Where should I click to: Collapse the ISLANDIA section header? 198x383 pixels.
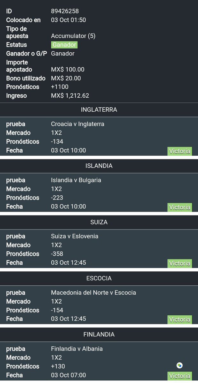pos(99,166)
